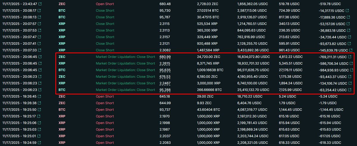Open BTC ticker in the 20:08:13 row
Image resolution: width=357 pixels, height=146 pixels.
pyautogui.click(x=62, y=17)
